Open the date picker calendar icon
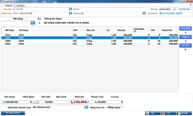 tap(175, 9)
